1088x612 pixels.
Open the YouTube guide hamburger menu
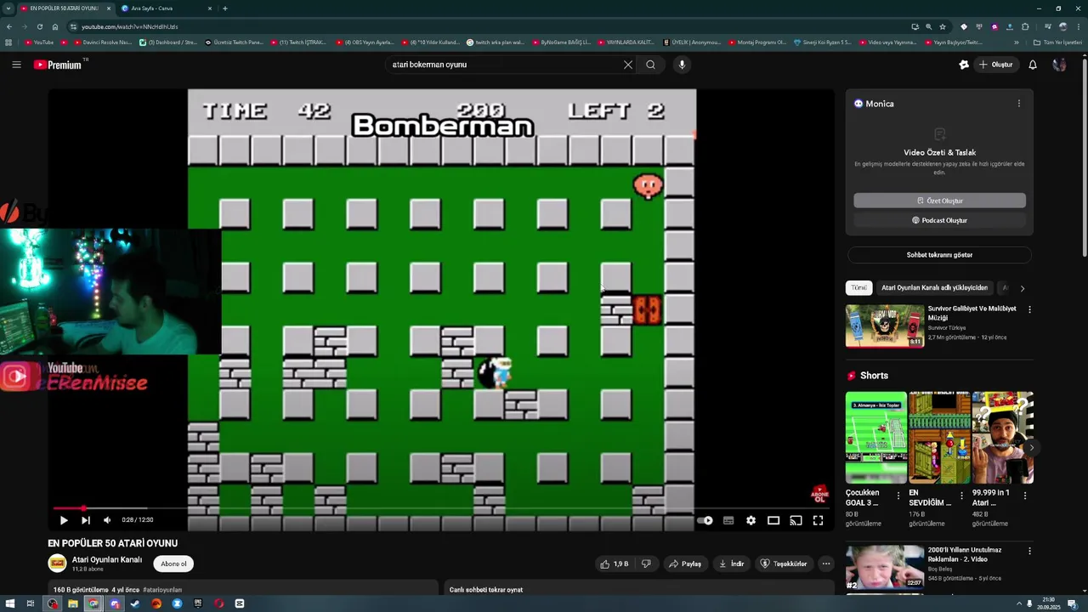(x=16, y=65)
